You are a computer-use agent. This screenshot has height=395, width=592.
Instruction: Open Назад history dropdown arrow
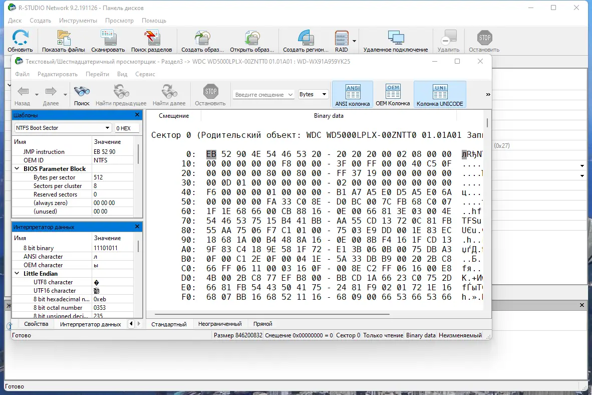coord(37,94)
